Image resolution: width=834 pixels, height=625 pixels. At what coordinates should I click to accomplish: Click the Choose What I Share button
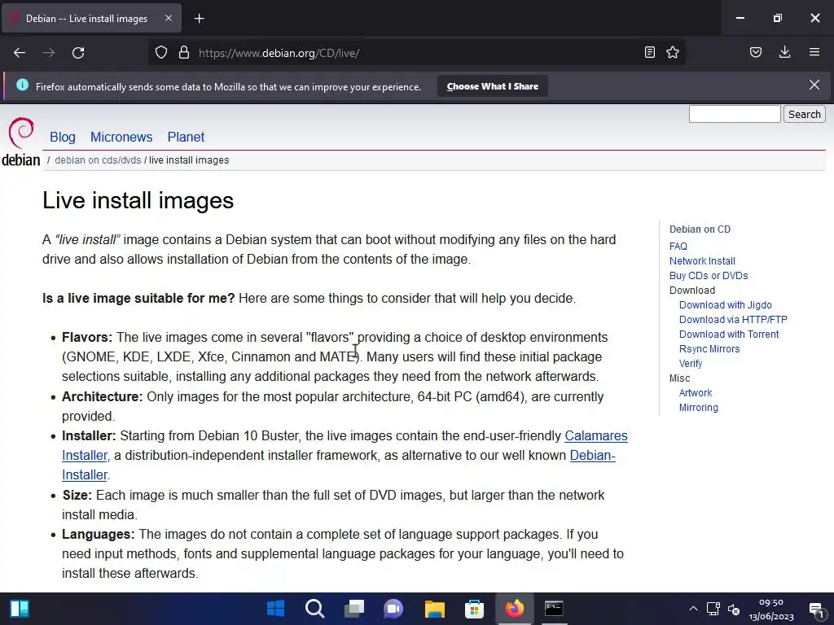coord(493,86)
